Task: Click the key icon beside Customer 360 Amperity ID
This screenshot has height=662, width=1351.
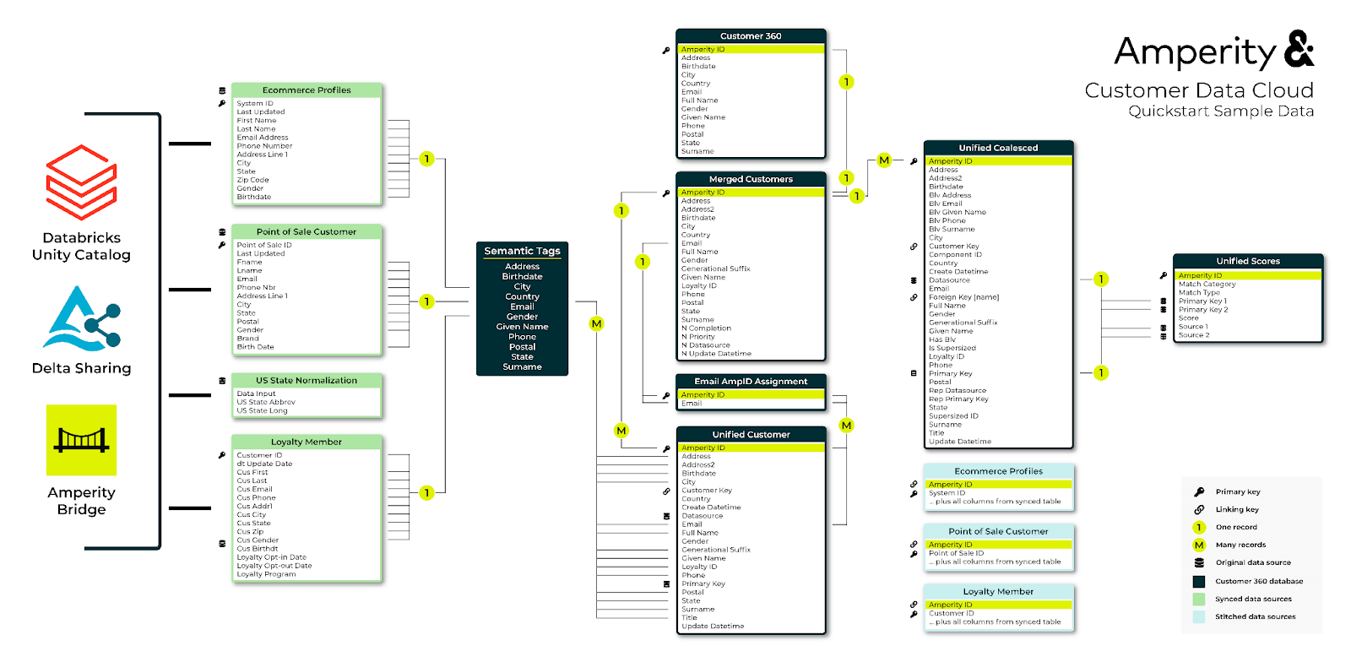Action: [x=666, y=51]
